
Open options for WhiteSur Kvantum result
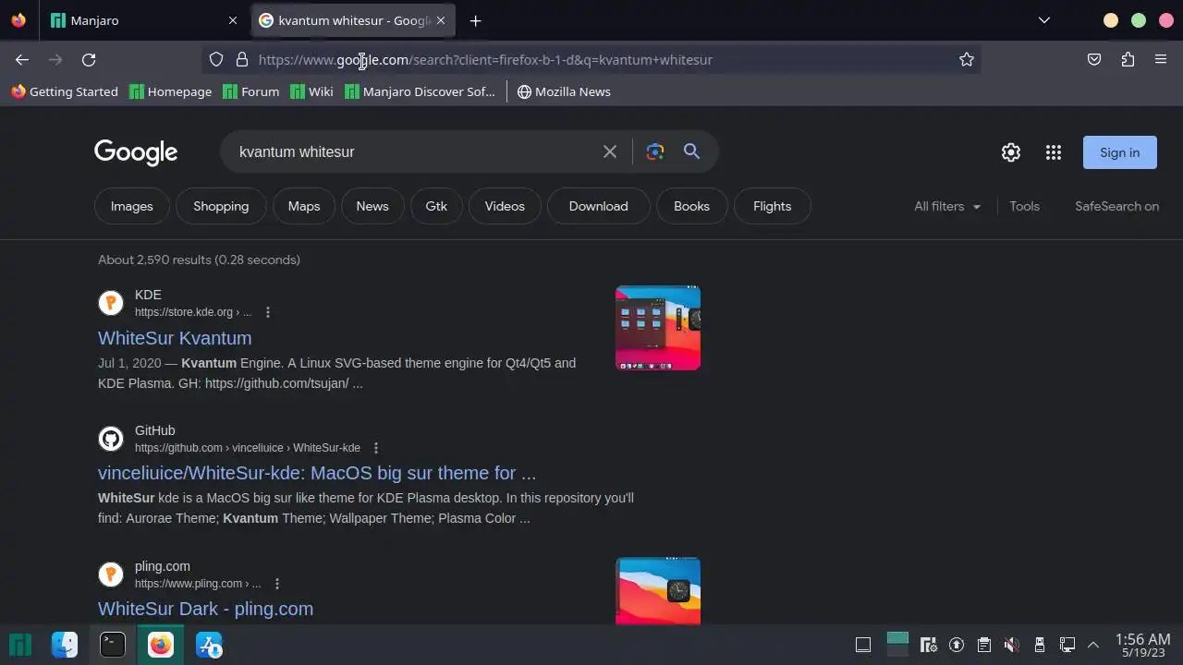click(x=268, y=312)
